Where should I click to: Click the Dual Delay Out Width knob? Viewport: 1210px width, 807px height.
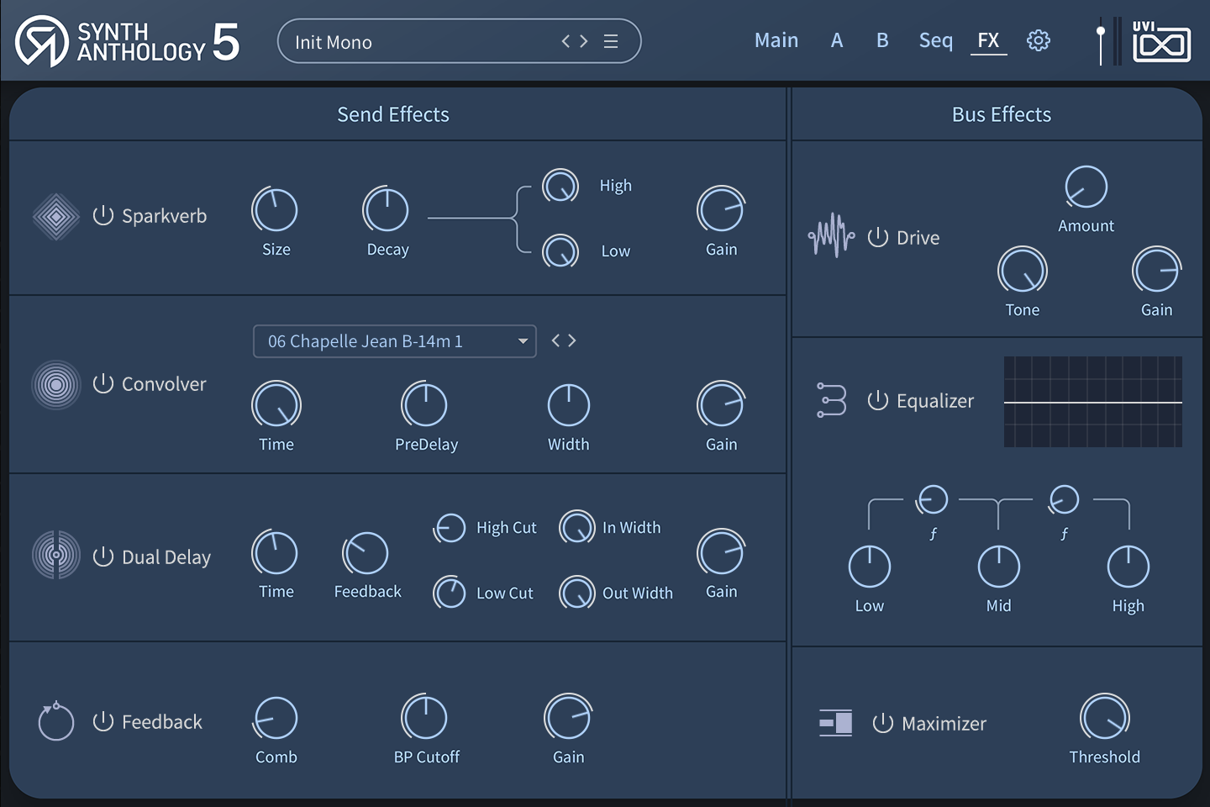click(577, 593)
